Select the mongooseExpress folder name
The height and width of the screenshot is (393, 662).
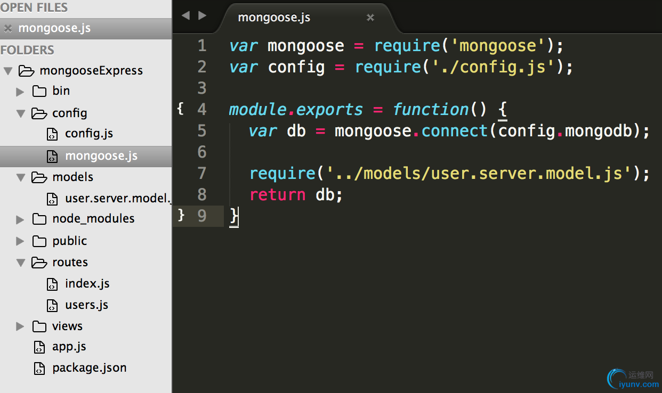point(91,70)
